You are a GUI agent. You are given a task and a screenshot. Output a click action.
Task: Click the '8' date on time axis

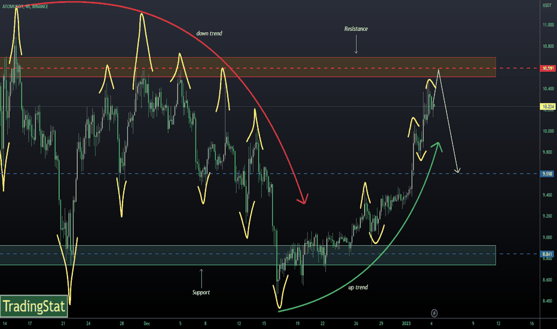pos(206,324)
